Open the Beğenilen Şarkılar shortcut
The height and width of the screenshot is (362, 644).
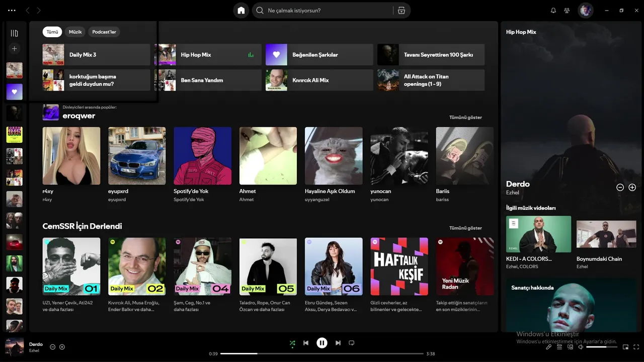click(x=319, y=55)
